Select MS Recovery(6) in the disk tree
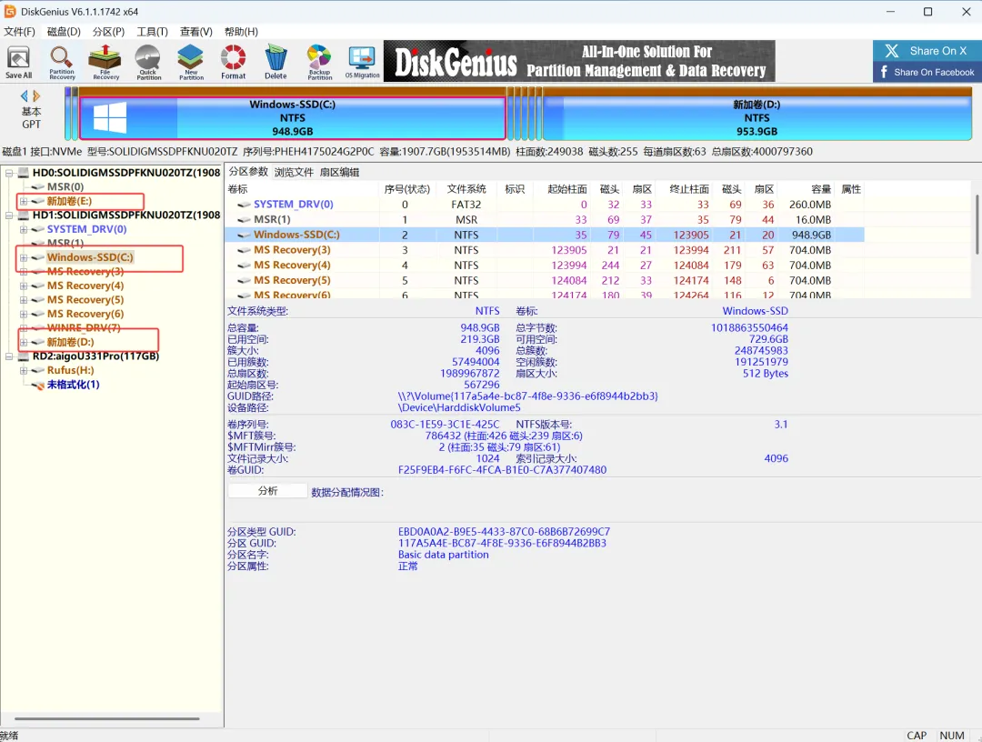This screenshot has height=742, width=982. pyautogui.click(x=85, y=314)
